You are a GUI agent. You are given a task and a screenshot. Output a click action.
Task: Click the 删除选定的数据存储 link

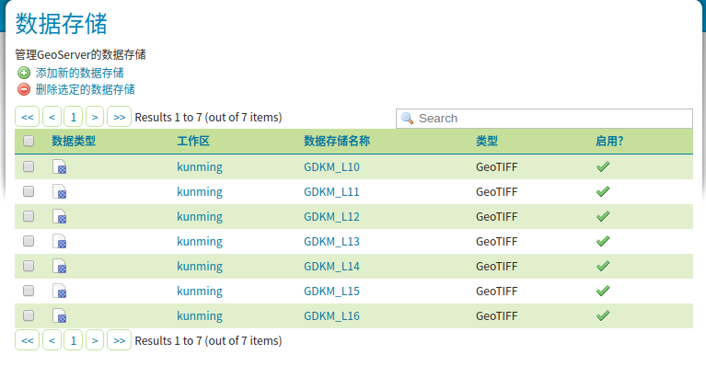85,89
